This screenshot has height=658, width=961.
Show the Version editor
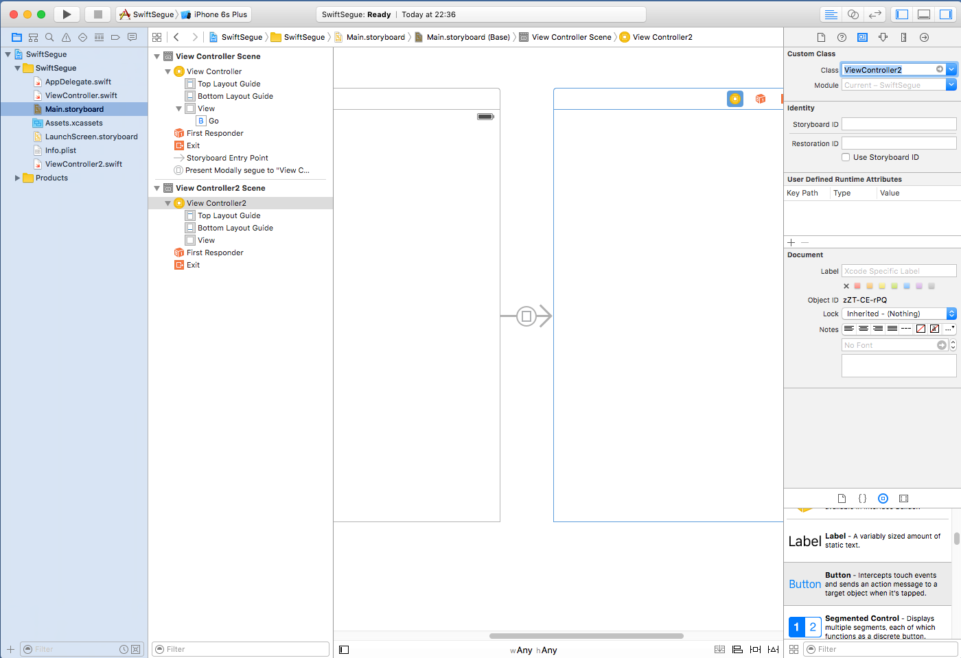[x=875, y=14]
